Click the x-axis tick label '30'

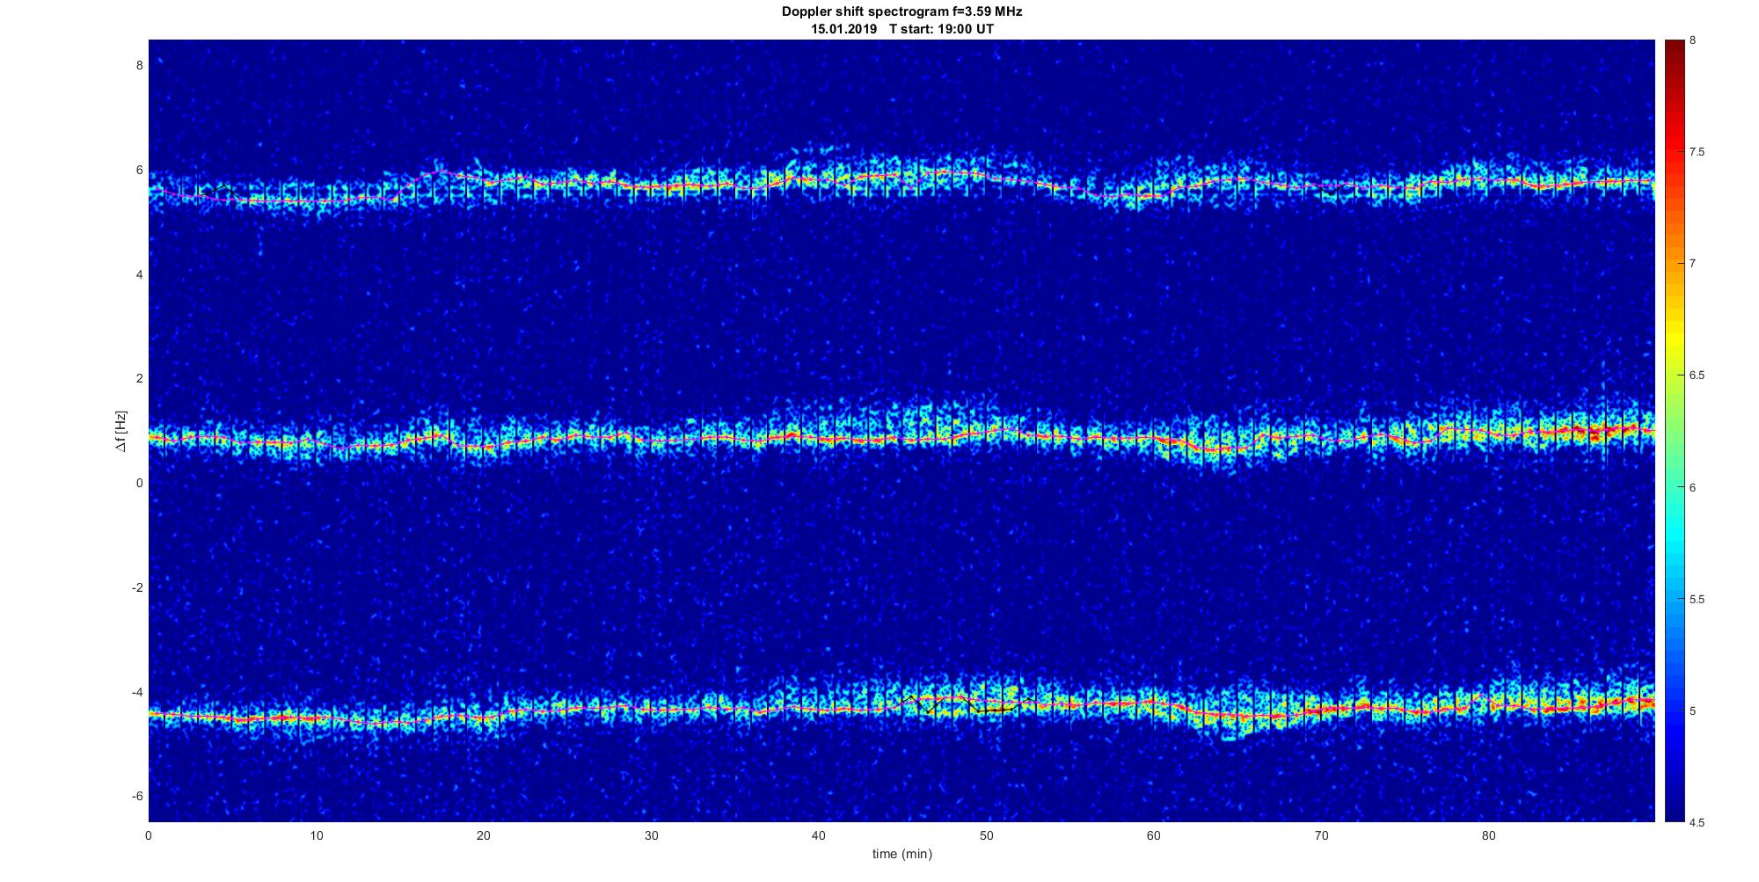pos(651,835)
